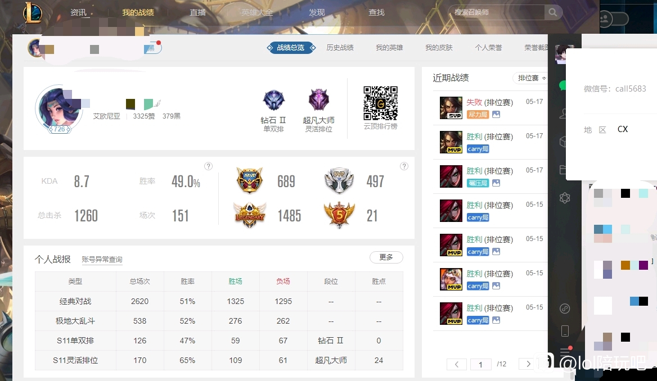Open screenshot icon on the 碾压局 match
The width and height of the screenshot is (657, 381).
(x=496, y=183)
